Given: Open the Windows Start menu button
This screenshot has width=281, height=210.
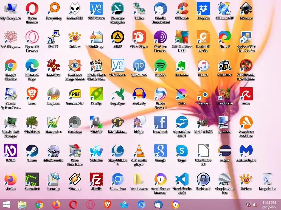Looking at the screenshot, I should pos(7,205).
